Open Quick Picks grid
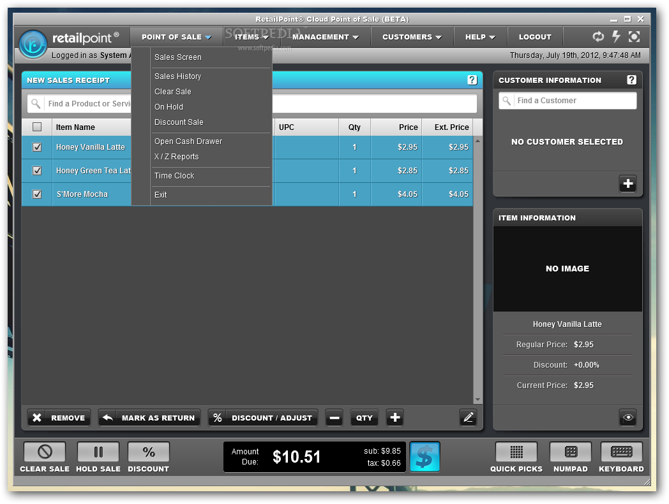This screenshot has height=504, width=669. (516, 452)
